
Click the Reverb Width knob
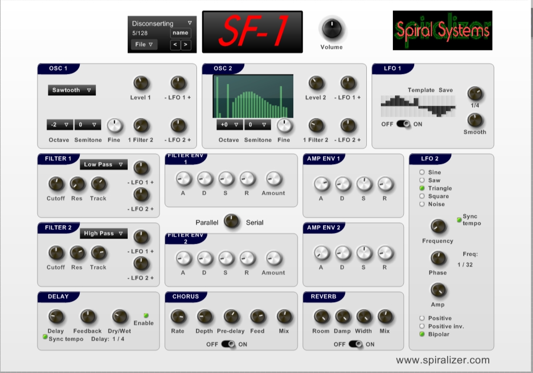[x=364, y=317]
